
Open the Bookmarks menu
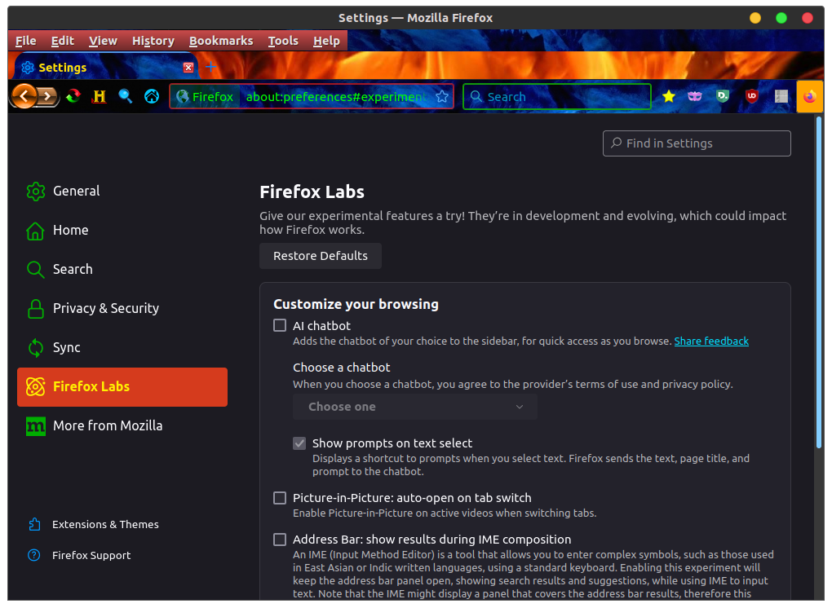221,41
